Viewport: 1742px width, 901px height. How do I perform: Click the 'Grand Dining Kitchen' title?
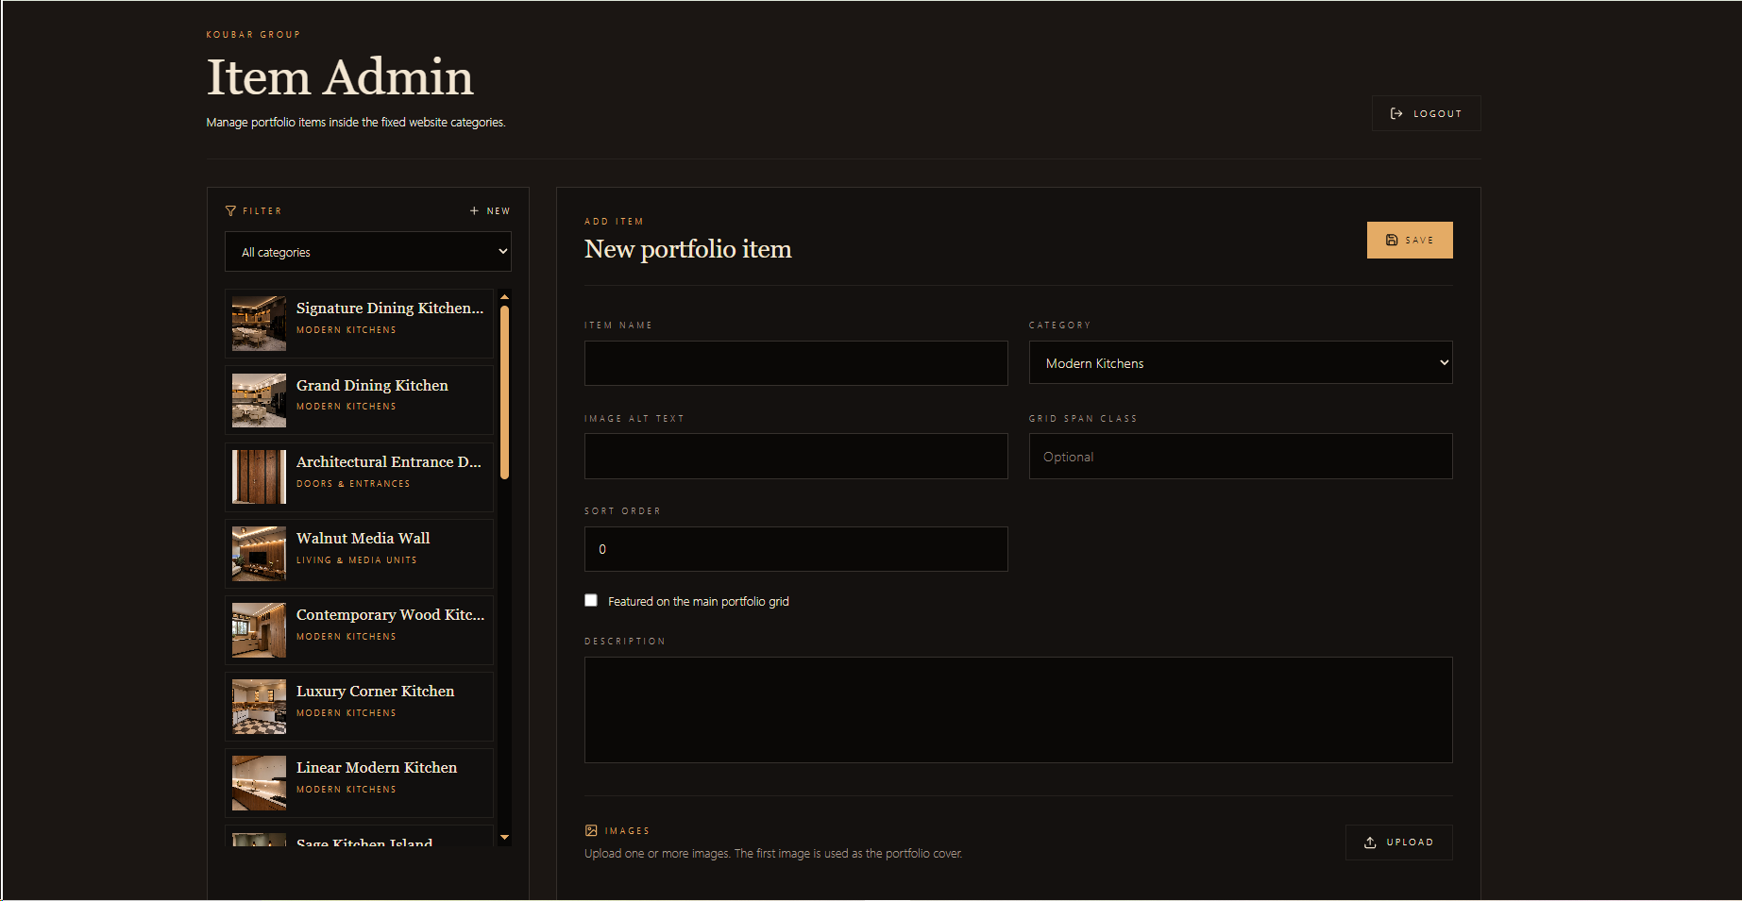click(372, 385)
